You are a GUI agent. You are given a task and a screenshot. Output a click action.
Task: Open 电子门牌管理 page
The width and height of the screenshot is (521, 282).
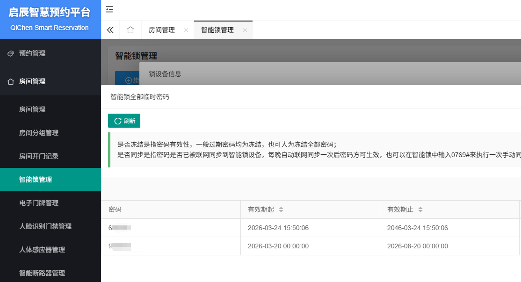coord(39,203)
